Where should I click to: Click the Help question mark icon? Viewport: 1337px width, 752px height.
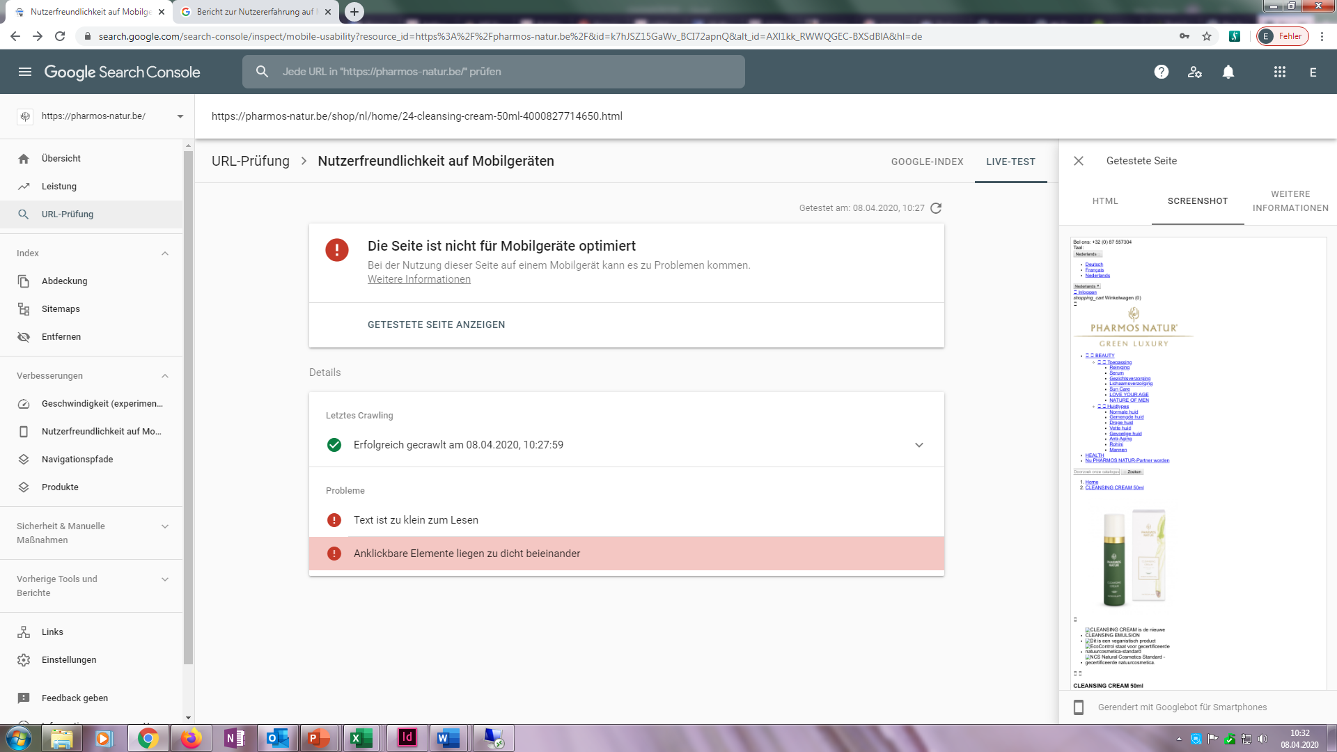pos(1161,72)
